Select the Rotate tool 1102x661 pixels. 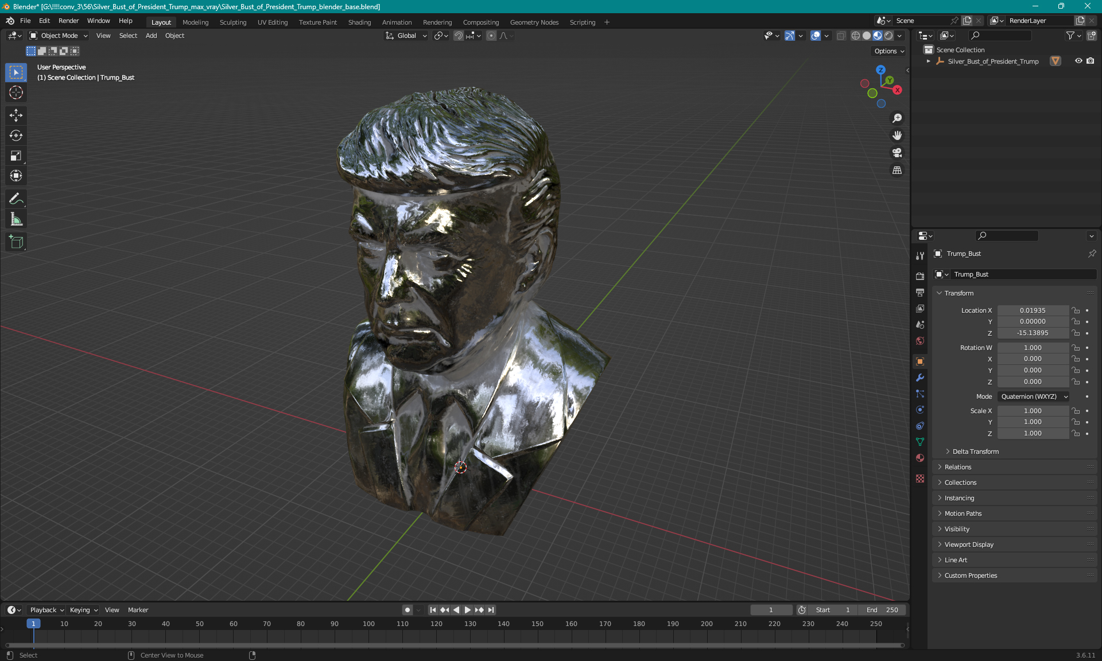pos(16,135)
